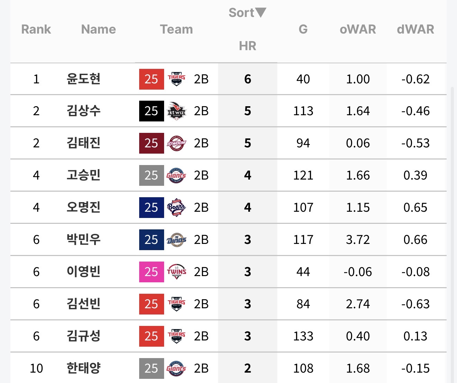Screen dimensions: 457x383
Task: Click the Name column header
Action: [98, 29]
